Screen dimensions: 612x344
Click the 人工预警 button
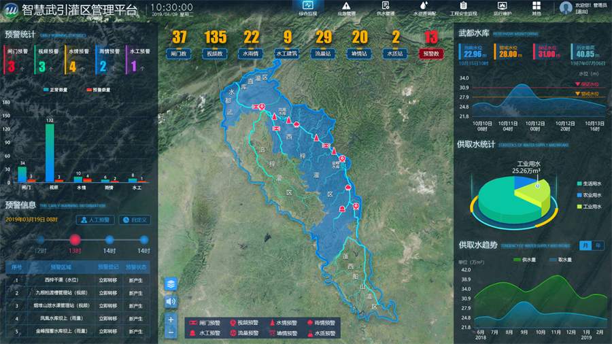coord(95,220)
